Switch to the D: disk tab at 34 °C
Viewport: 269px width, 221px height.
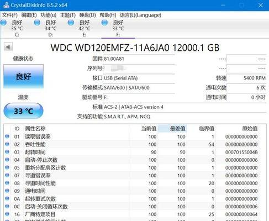pos(51,28)
